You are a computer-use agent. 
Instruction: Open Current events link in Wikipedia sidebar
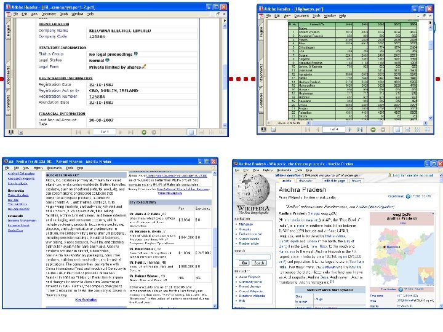[249, 239]
